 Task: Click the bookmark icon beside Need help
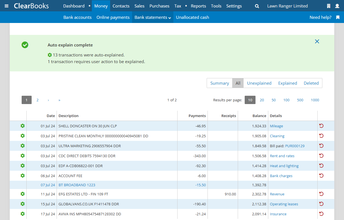tap(338, 17)
